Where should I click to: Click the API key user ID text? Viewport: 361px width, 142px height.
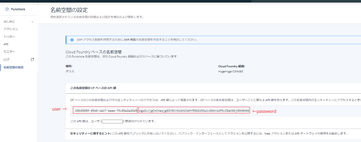105,111
